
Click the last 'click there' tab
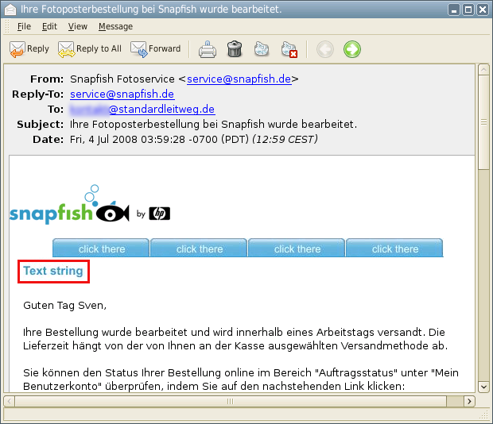pos(394,249)
